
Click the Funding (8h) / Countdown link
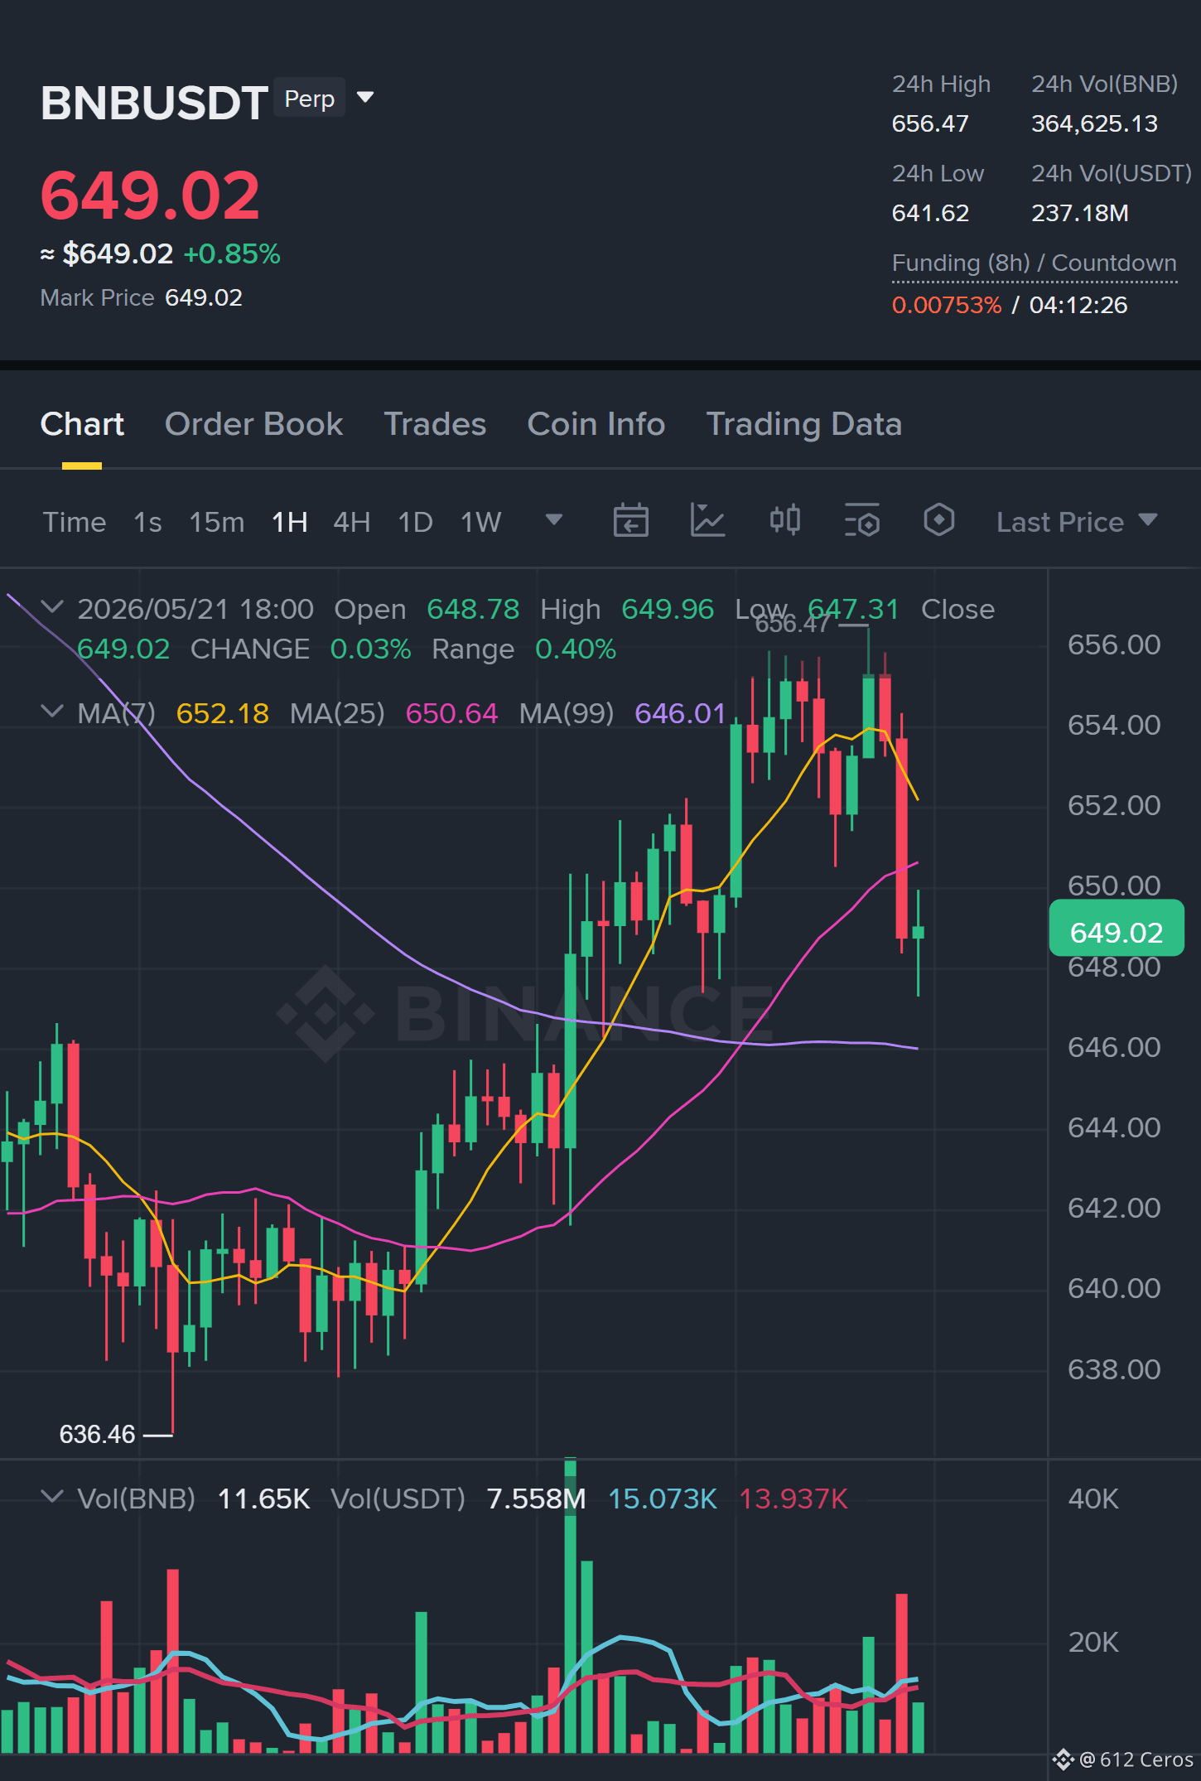tap(1034, 263)
